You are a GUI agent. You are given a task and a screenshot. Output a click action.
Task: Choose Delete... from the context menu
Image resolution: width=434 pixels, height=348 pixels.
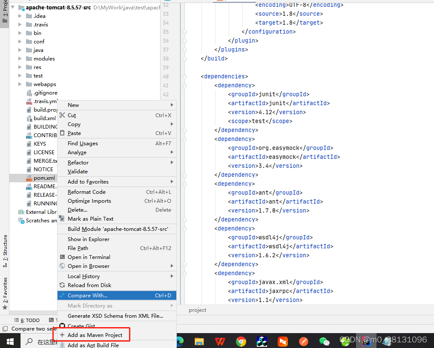(x=117, y=210)
